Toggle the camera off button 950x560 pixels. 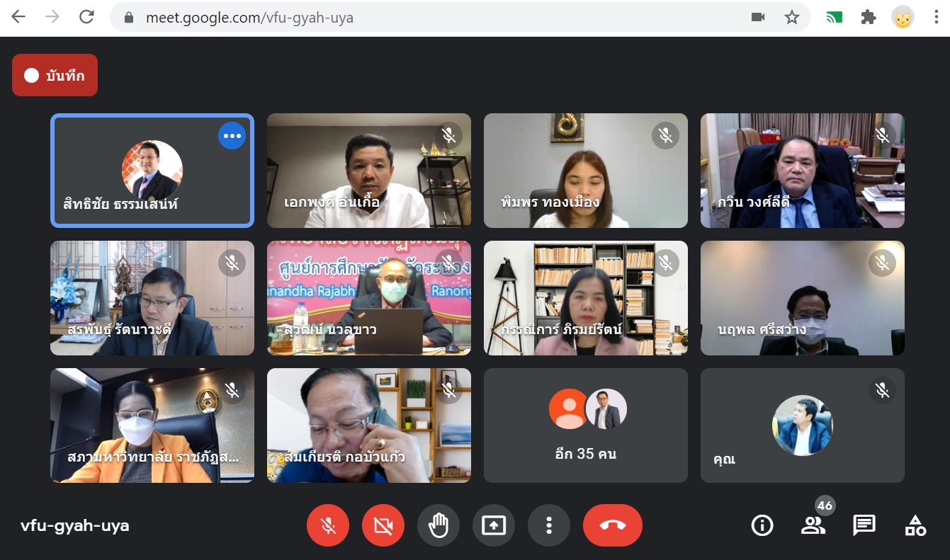(x=383, y=525)
